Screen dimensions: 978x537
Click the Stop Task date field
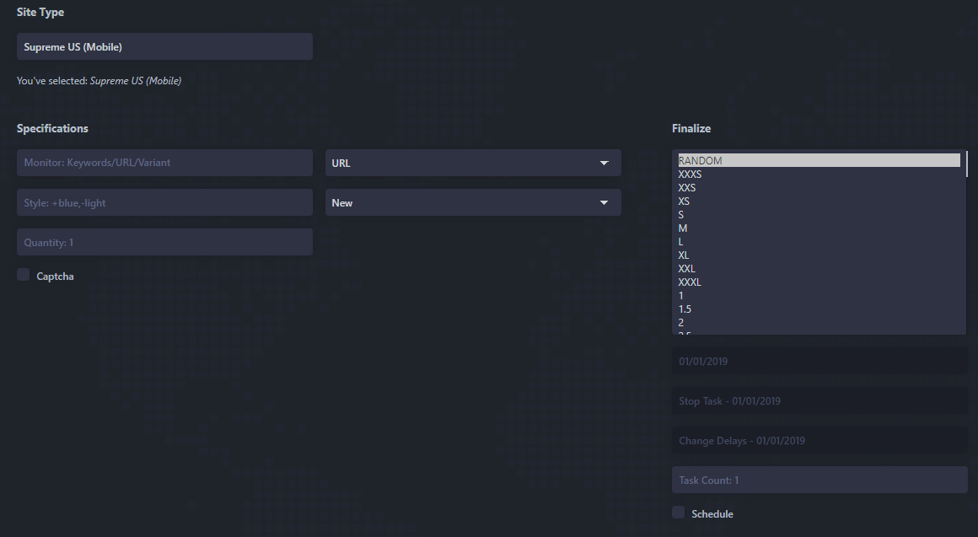[x=819, y=401]
